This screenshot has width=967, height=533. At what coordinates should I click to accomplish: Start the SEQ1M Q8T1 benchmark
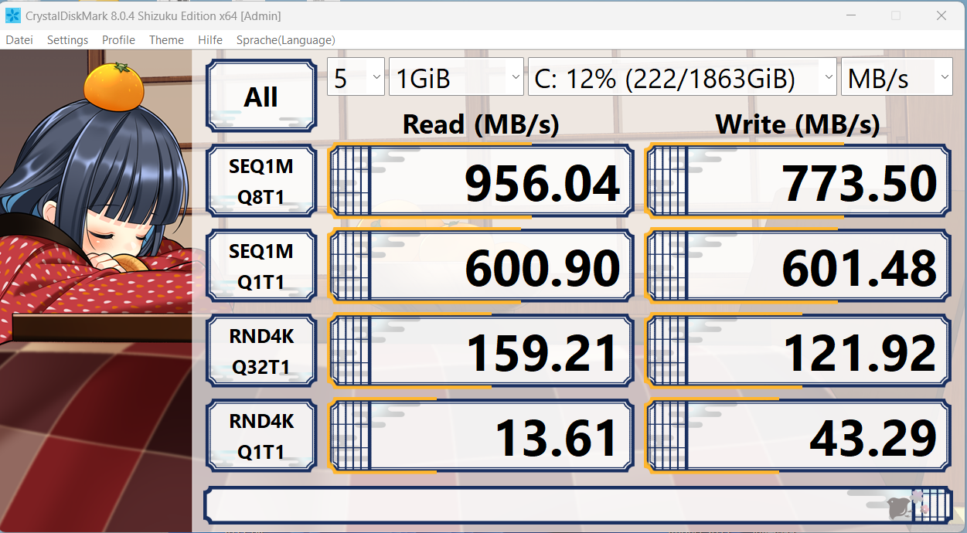coord(260,180)
